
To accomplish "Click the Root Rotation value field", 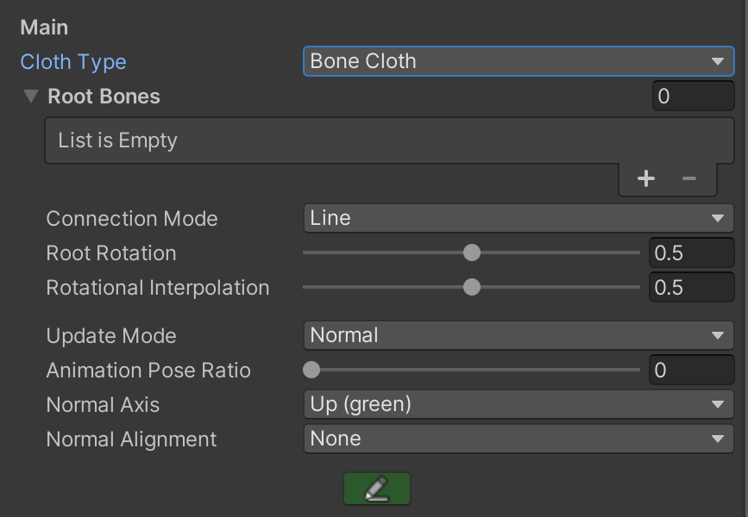I will 690,253.
